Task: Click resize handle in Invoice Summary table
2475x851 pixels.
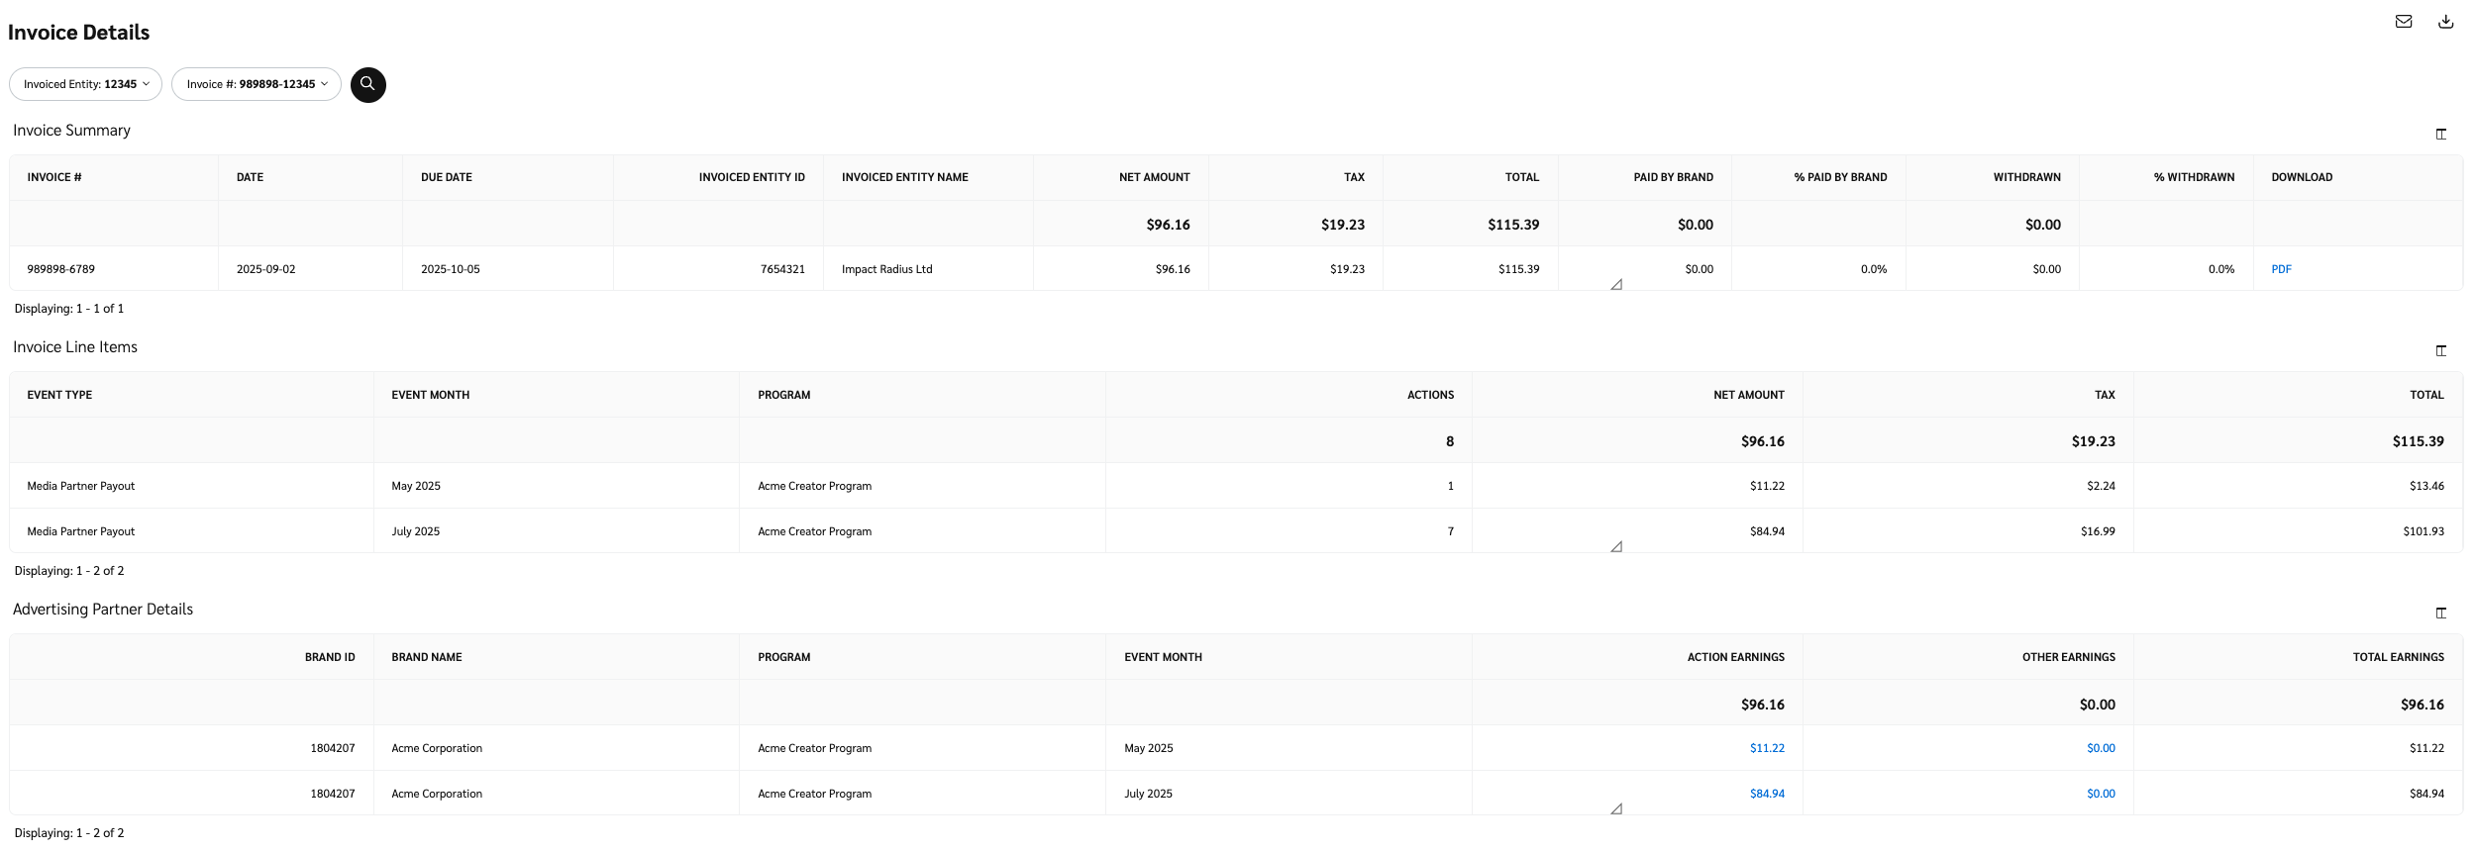Action: 1615,285
